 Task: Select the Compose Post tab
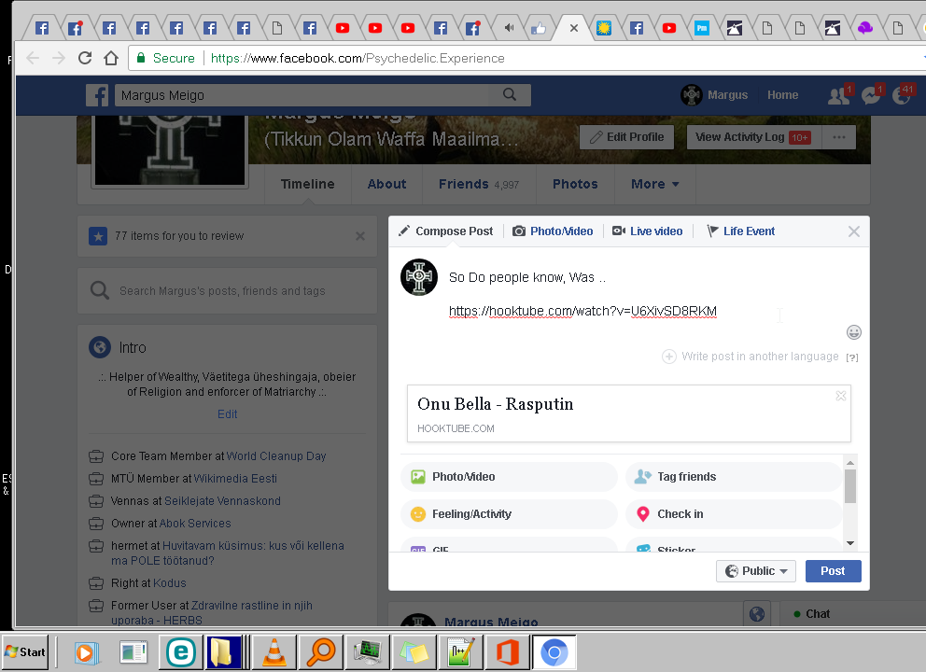click(446, 231)
